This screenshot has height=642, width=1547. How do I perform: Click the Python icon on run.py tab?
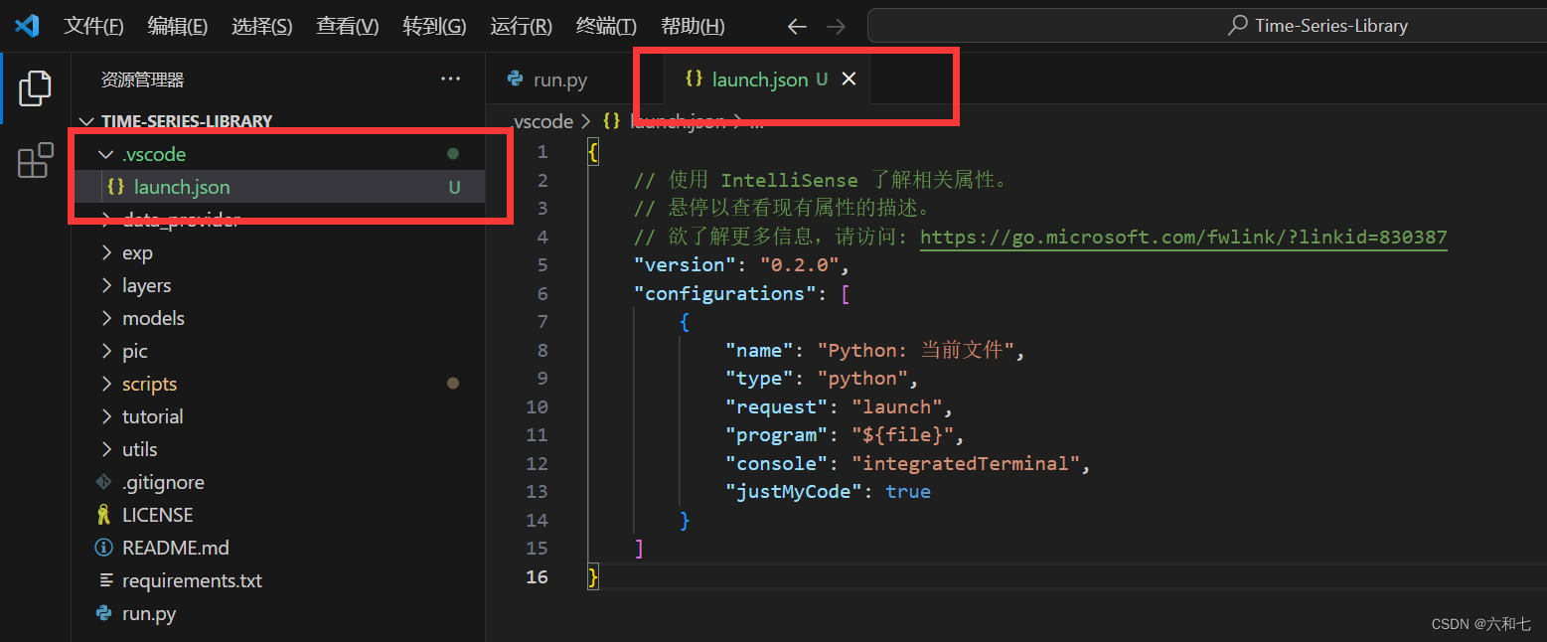point(515,80)
